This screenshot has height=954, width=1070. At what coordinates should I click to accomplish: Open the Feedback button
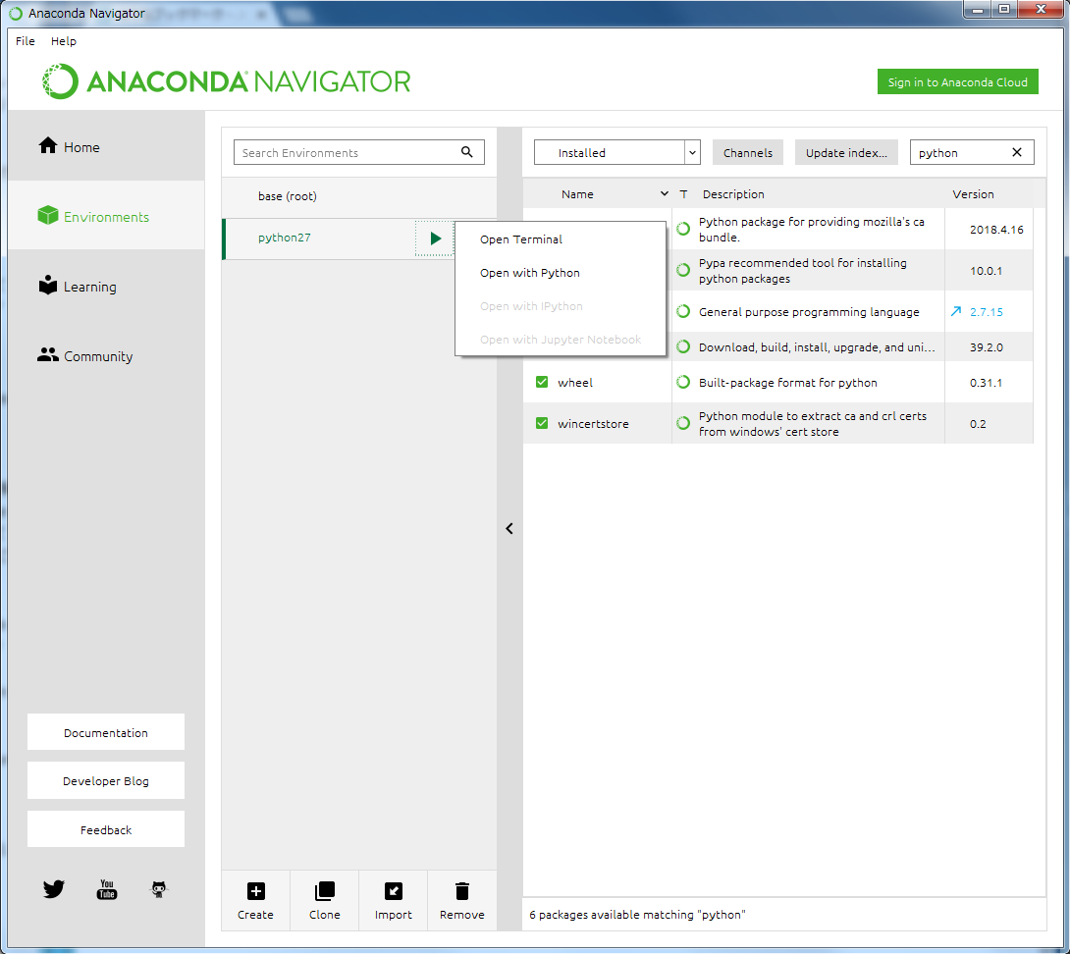(106, 829)
